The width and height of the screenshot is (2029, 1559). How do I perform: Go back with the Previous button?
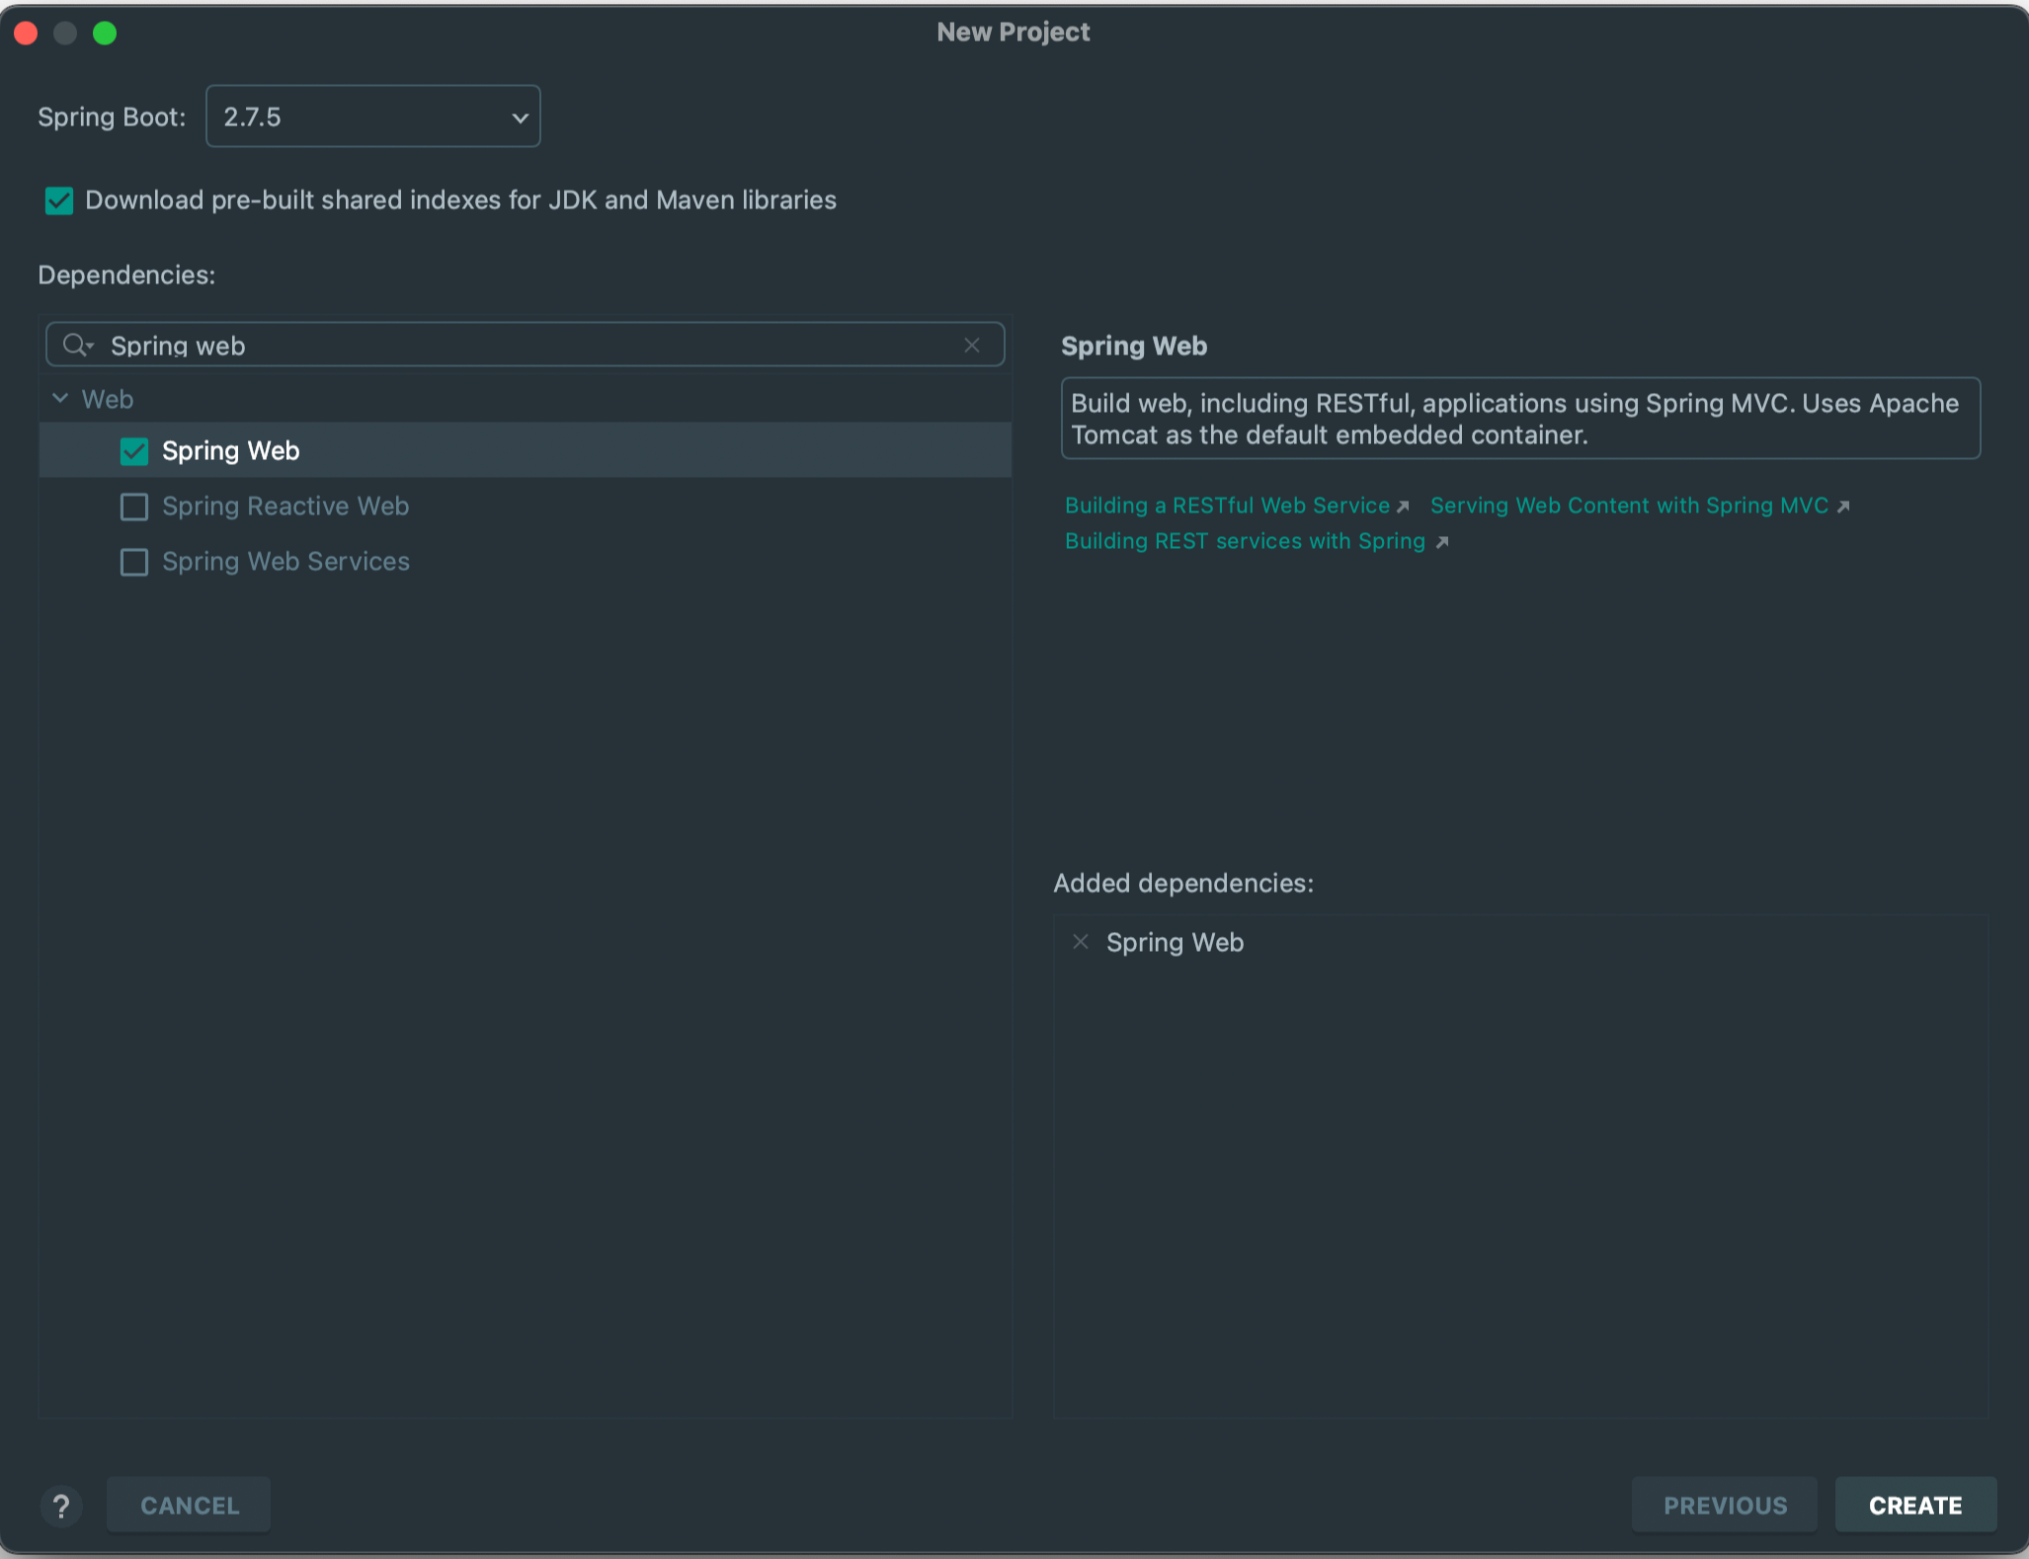coord(1724,1505)
